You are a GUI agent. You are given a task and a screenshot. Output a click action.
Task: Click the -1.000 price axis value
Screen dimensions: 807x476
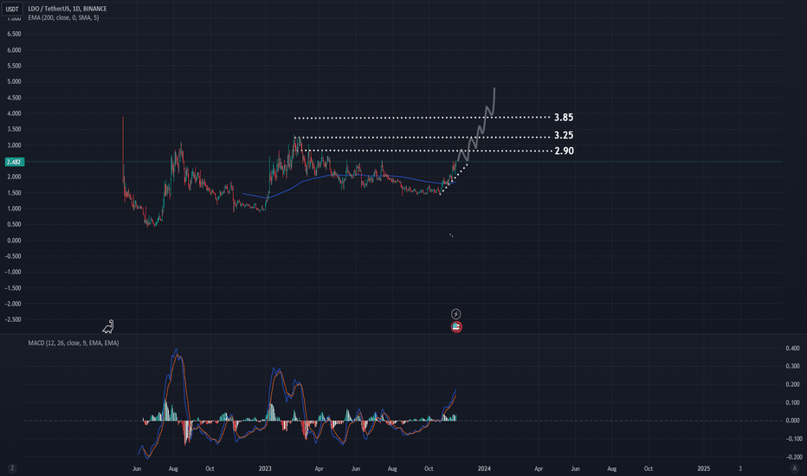[13, 273]
